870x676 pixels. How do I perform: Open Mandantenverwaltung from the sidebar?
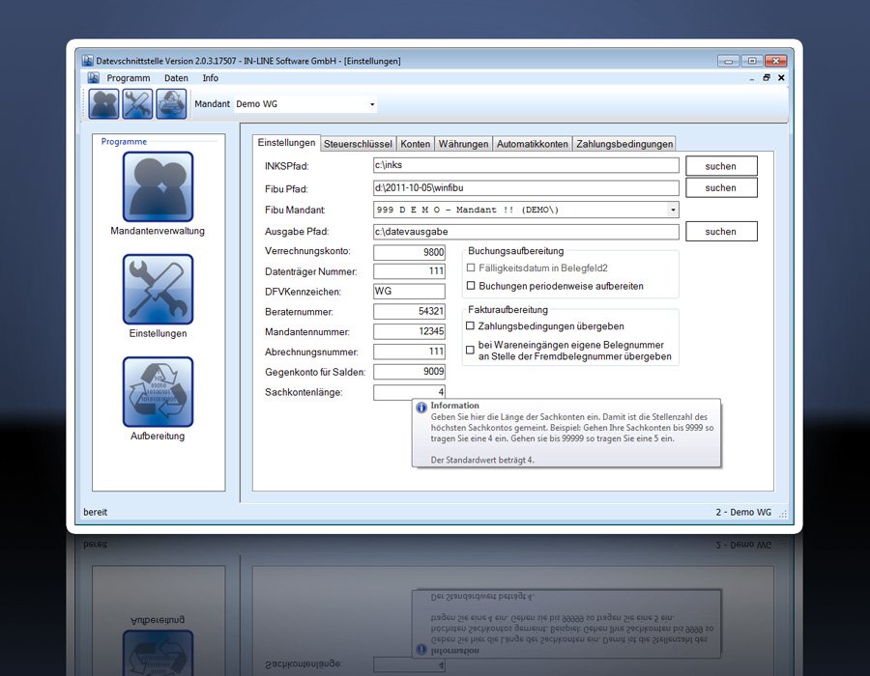click(x=158, y=187)
